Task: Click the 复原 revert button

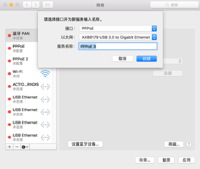Action: click(166, 160)
